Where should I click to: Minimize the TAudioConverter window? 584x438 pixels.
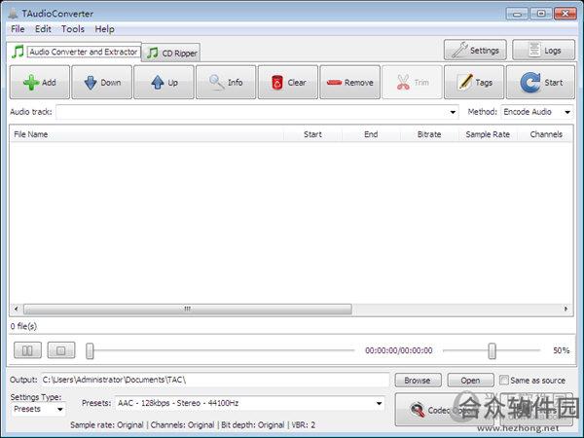(x=517, y=14)
